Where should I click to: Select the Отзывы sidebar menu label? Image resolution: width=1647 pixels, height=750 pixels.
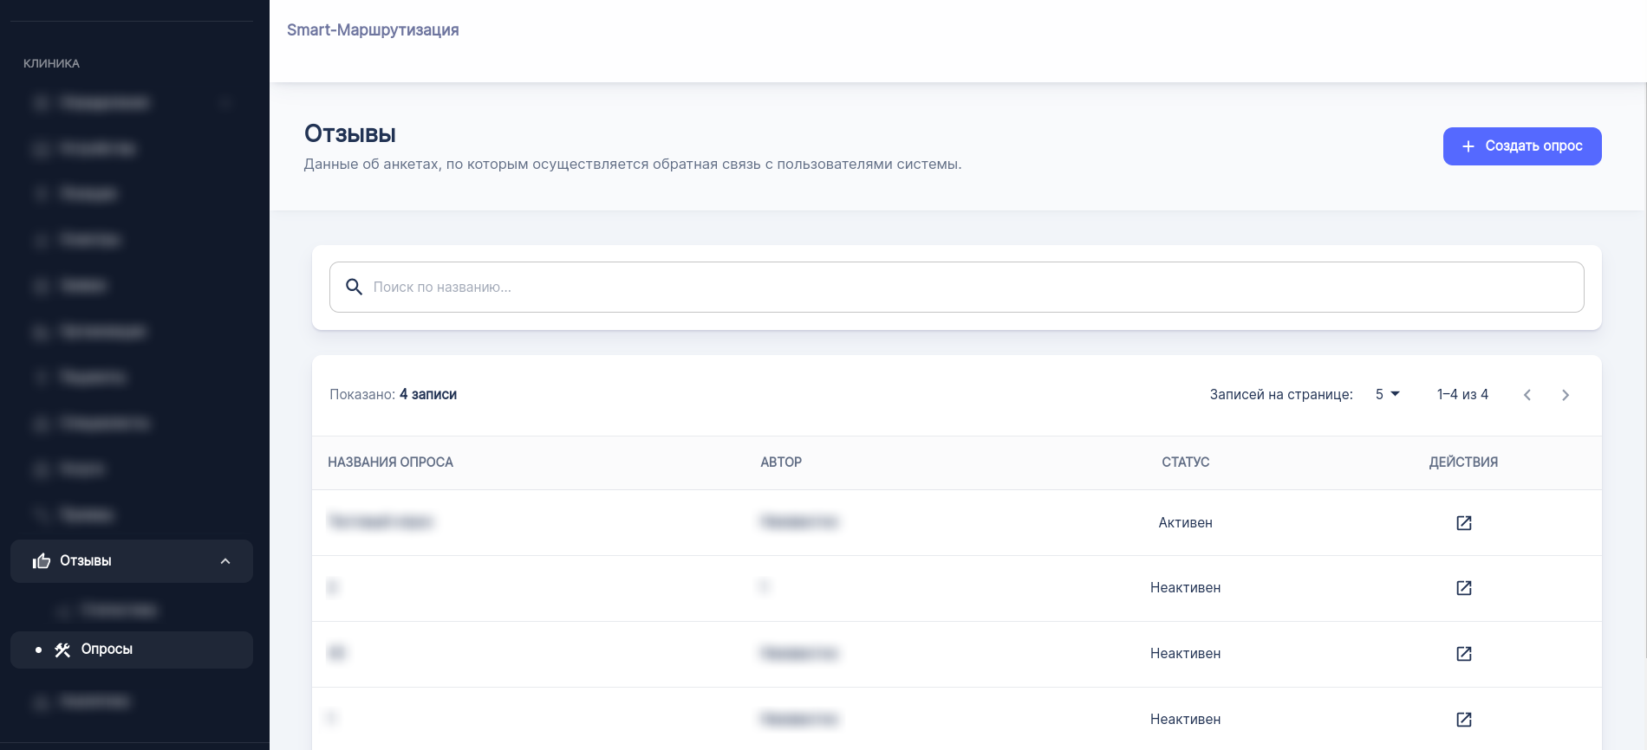[x=86, y=561]
